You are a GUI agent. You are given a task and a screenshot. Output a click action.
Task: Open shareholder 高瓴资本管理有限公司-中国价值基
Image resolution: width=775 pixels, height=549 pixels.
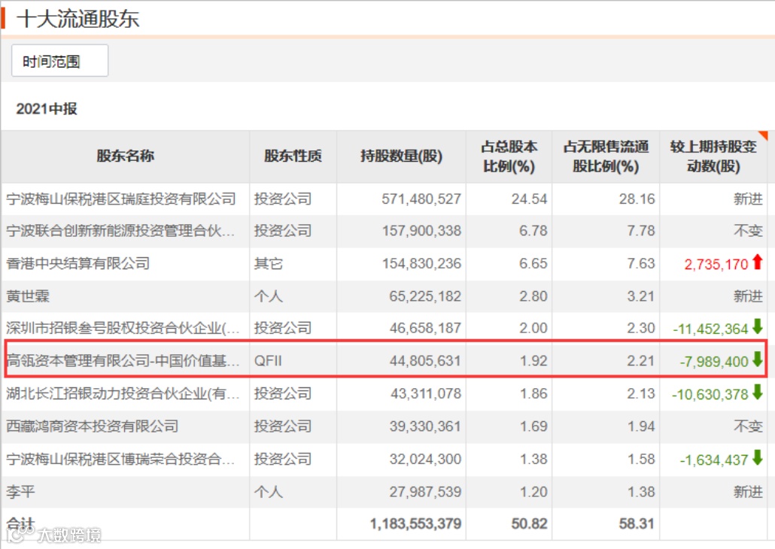point(123,360)
